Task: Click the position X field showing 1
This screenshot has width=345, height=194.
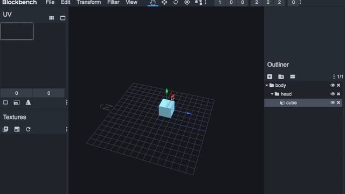Action: coord(219,3)
